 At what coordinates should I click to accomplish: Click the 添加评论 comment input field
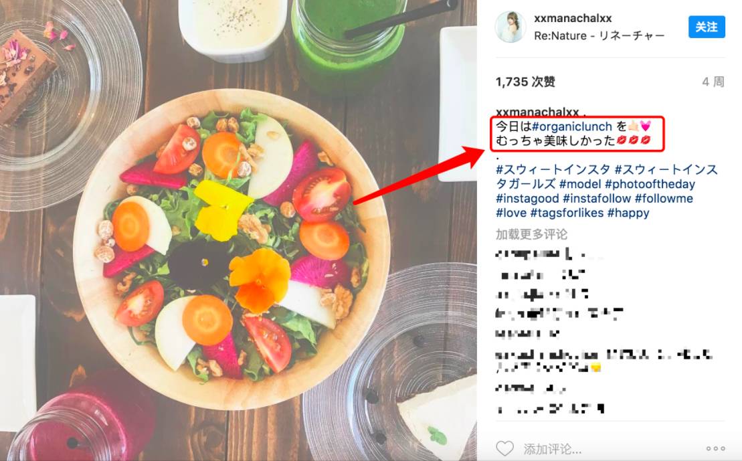coord(610,448)
